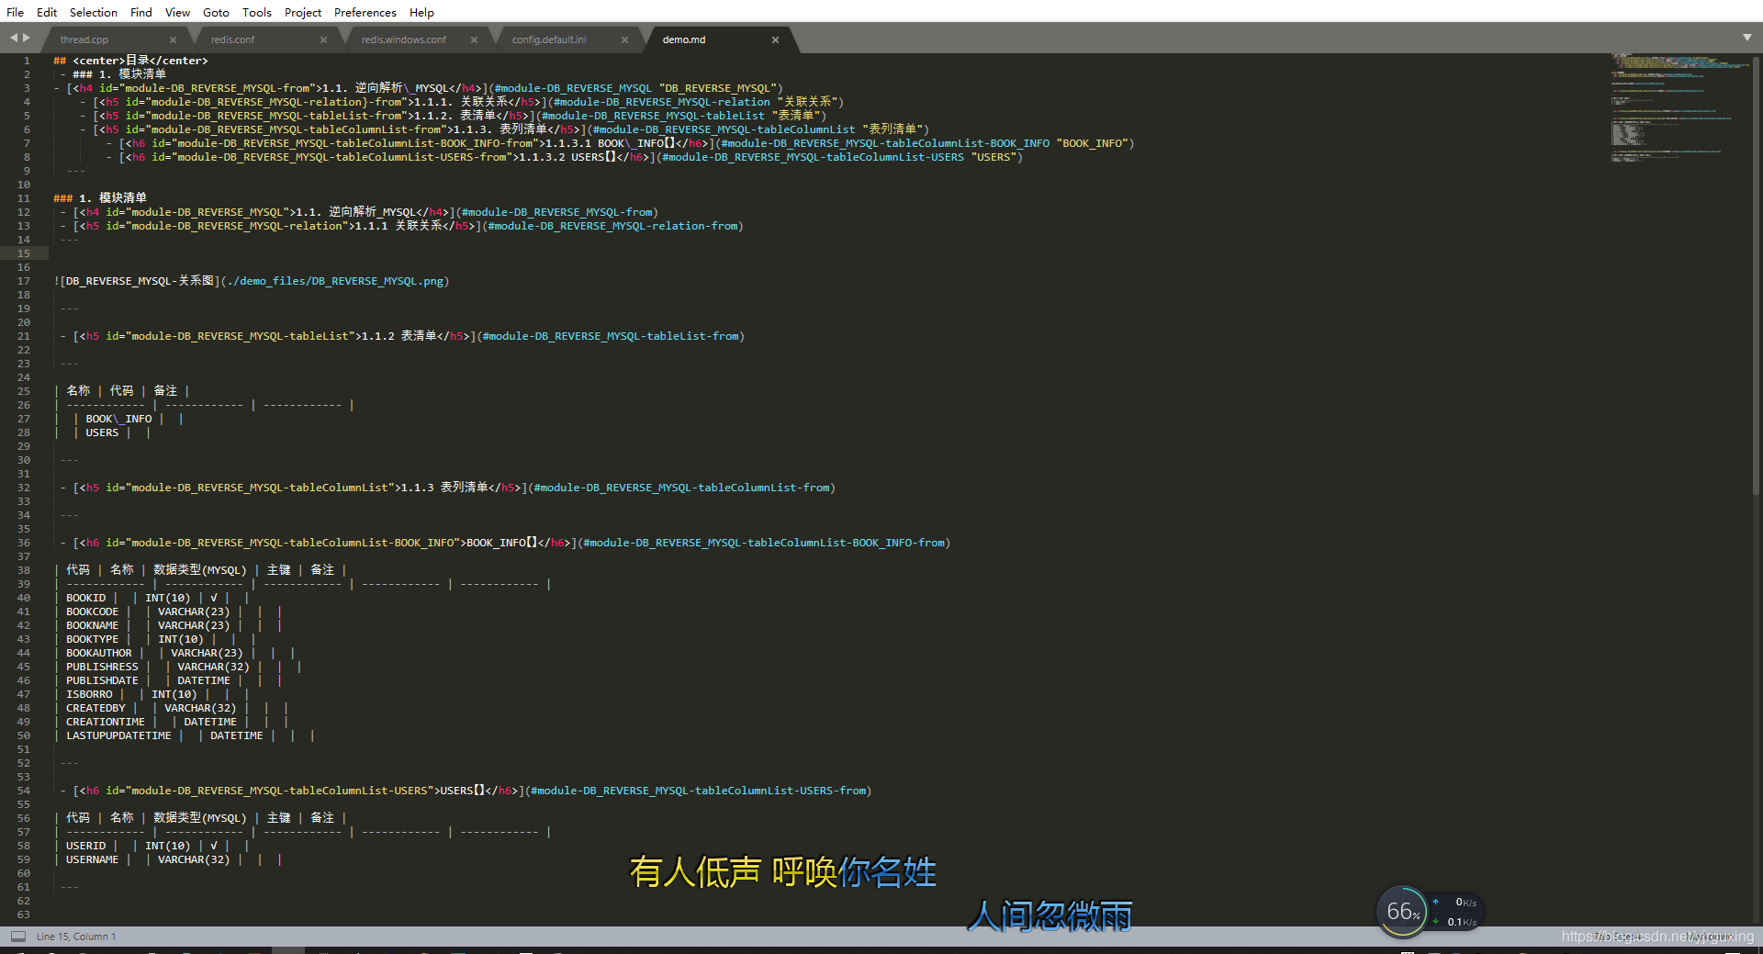Open the Help menu
The width and height of the screenshot is (1763, 954).
click(421, 12)
